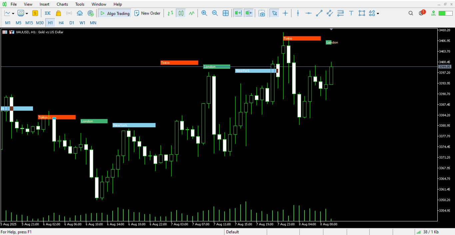This screenshot has height=235, width=455.
Task: Select the H1 timeframe button
Action: coord(50,23)
